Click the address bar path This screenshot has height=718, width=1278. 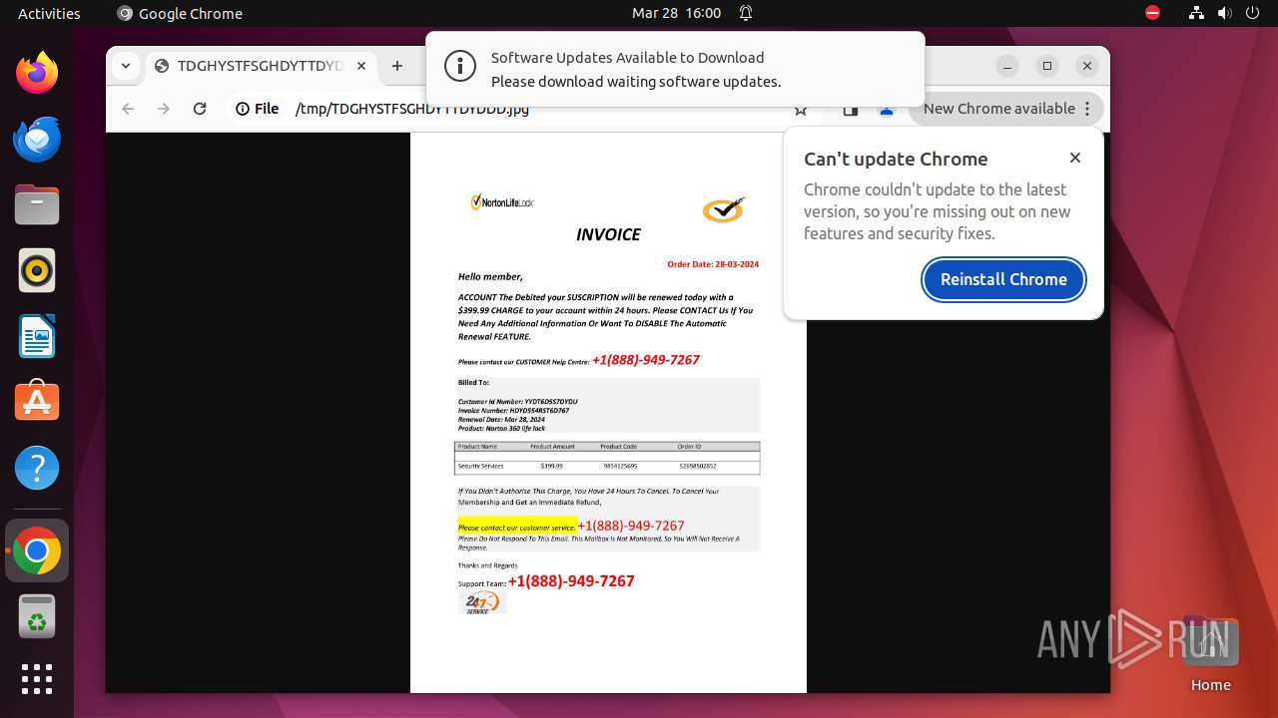412,109
